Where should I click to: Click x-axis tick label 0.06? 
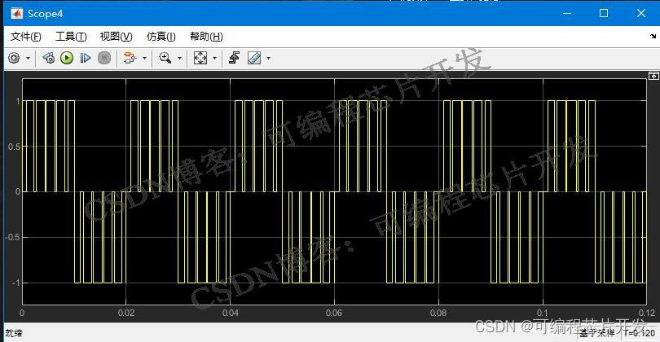[334, 313]
